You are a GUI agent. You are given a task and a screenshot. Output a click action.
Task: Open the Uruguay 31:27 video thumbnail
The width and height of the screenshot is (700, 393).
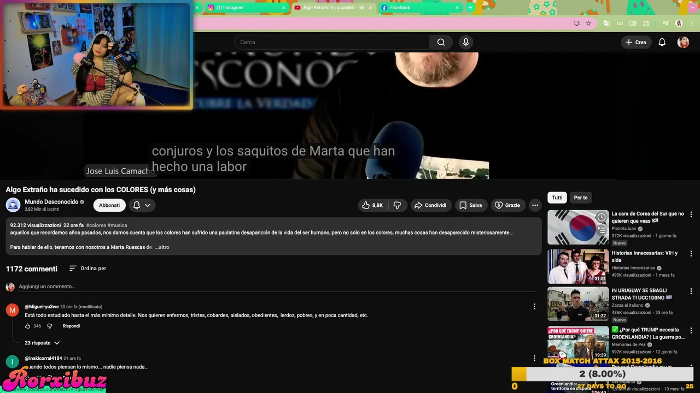[578, 304]
